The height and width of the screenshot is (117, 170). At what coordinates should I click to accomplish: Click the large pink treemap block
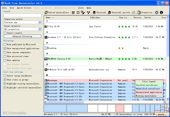120,108
